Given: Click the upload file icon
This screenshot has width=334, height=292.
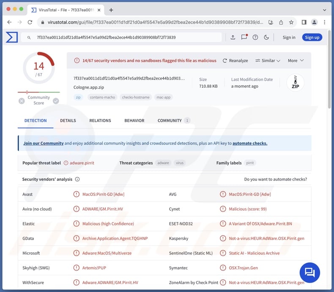Looking at the screenshot, I should coord(233,37).
